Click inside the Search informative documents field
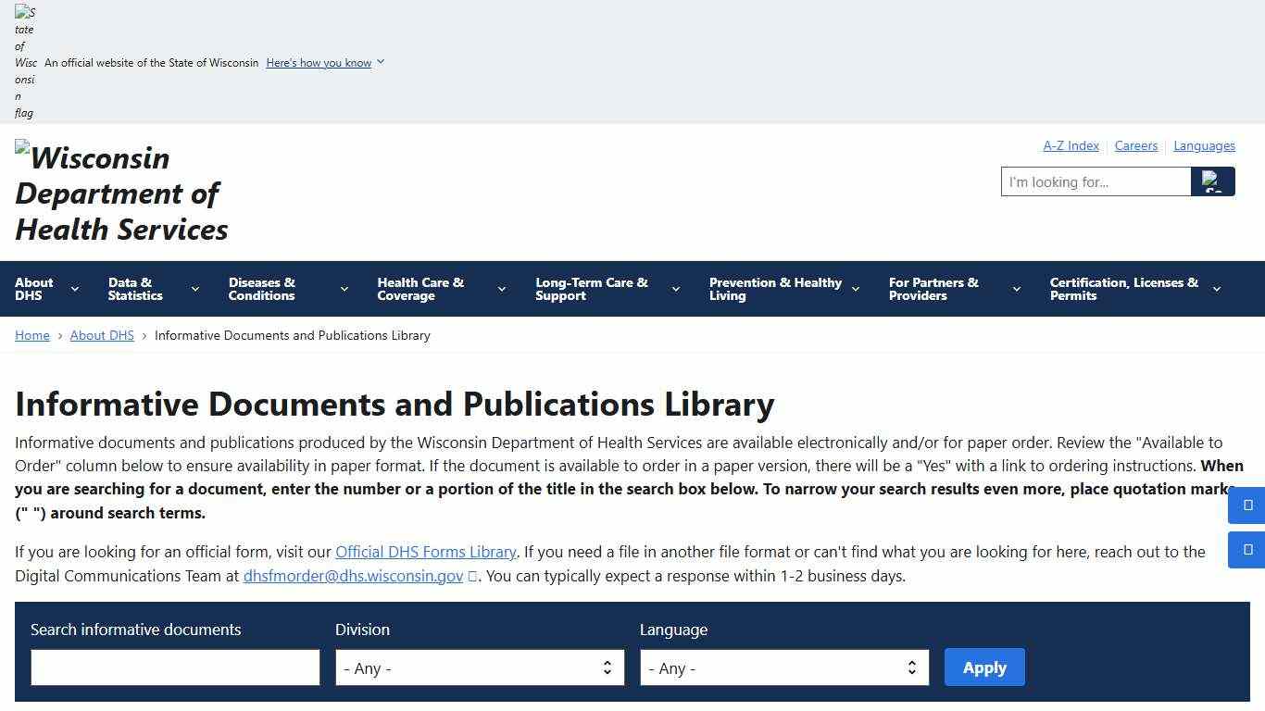This screenshot has width=1265, height=711. [x=174, y=667]
